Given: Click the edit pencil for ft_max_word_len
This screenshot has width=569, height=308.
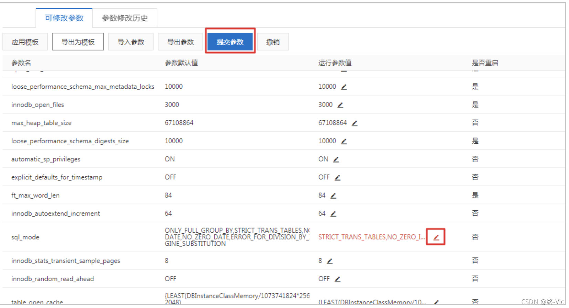Looking at the screenshot, I should coord(333,196).
